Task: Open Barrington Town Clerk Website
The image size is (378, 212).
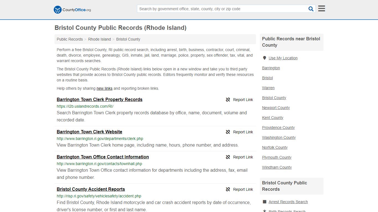Action: [89, 132]
